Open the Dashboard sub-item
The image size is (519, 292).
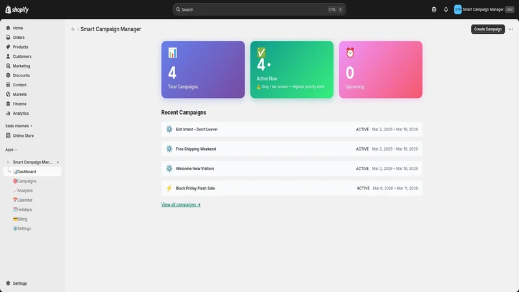click(x=32, y=171)
